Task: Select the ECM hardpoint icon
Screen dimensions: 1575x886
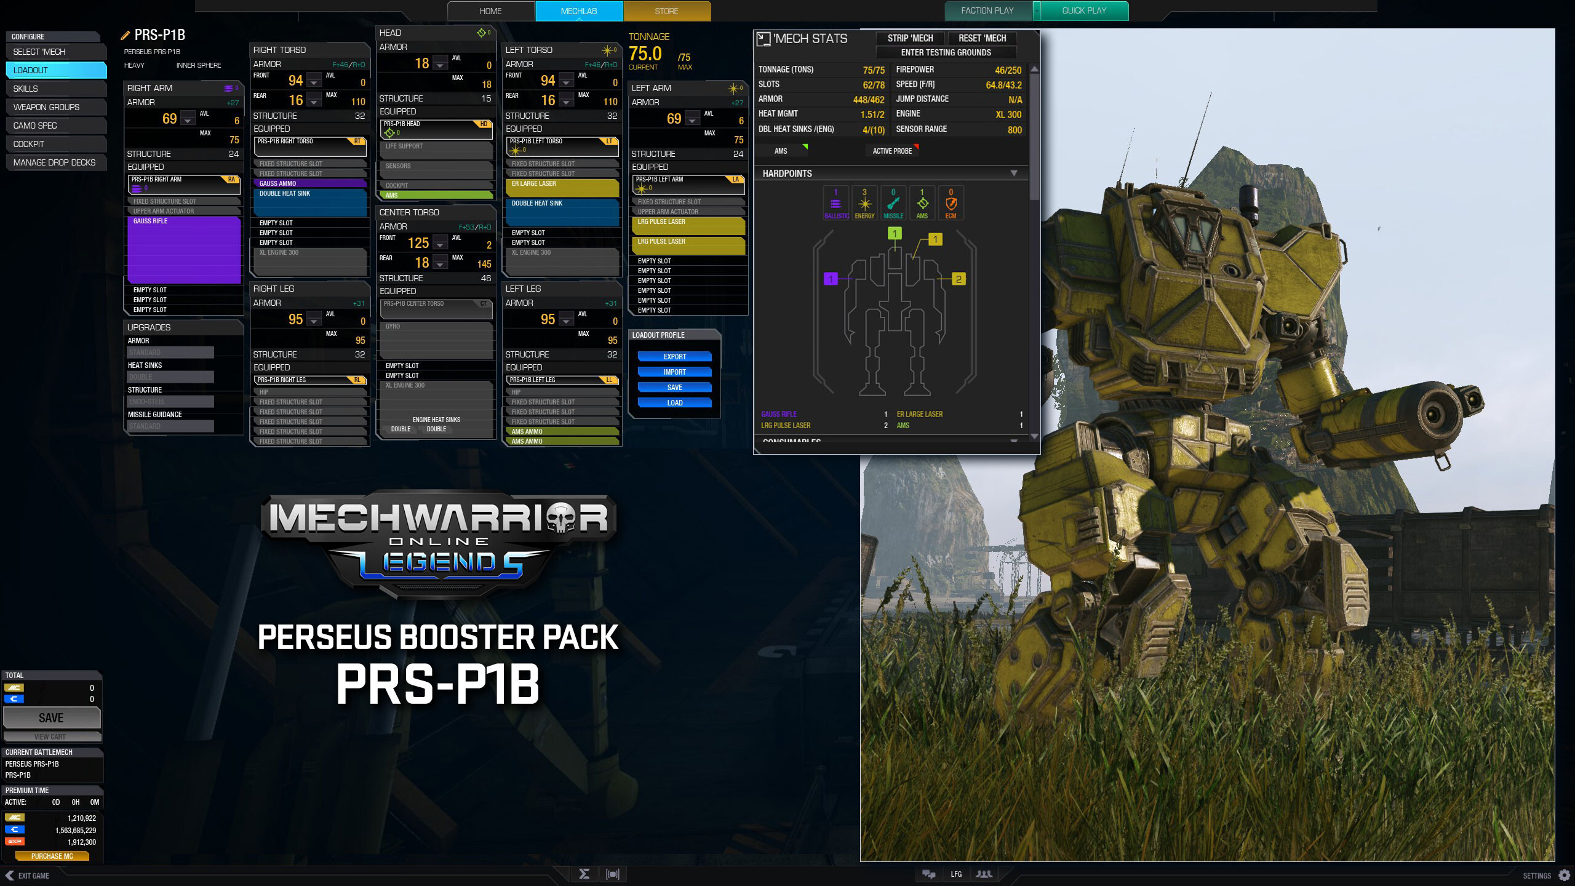Action: pos(951,203)
